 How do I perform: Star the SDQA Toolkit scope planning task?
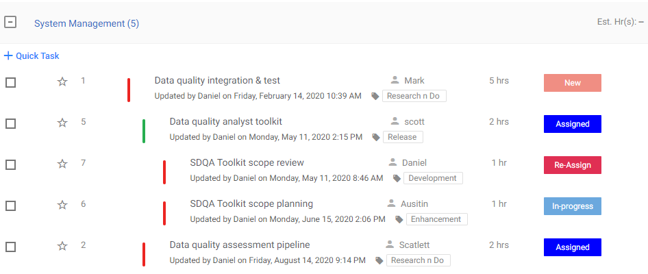pos(62,205)
